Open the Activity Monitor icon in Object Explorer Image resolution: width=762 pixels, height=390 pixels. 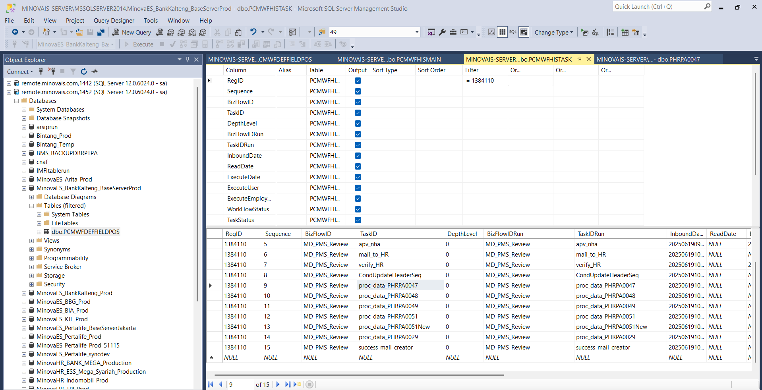point(95,71)
